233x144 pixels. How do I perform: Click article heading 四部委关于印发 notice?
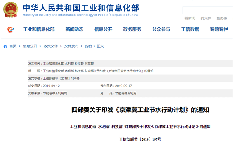pos(140,110)
